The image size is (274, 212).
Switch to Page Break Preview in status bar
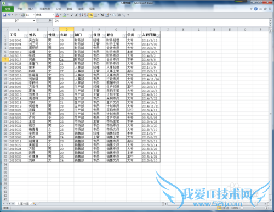click(x=227, y=208)
